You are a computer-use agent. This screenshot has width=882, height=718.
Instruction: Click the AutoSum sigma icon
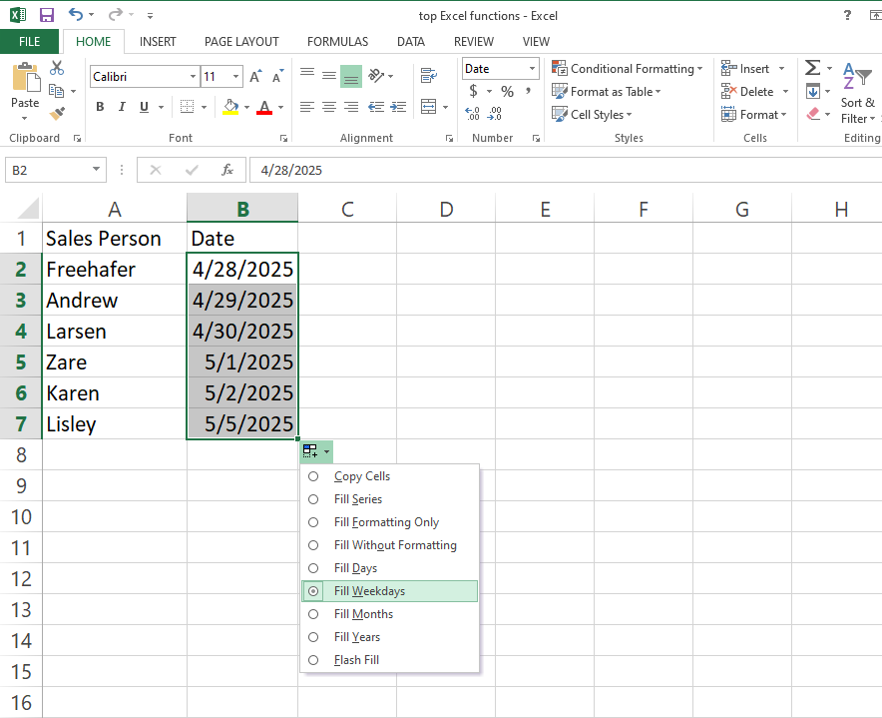click(812, 68)
